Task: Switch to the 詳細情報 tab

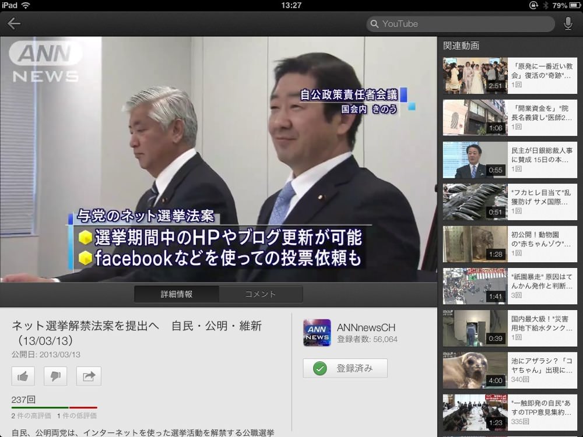Action: coord(177,294)
